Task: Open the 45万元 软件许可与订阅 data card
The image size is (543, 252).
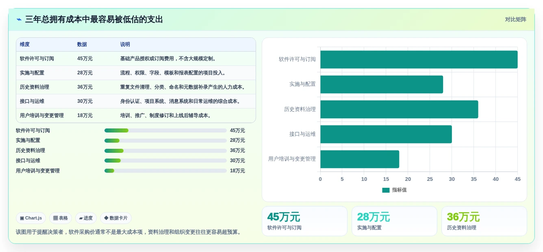Action: click(x=304, y=221)
